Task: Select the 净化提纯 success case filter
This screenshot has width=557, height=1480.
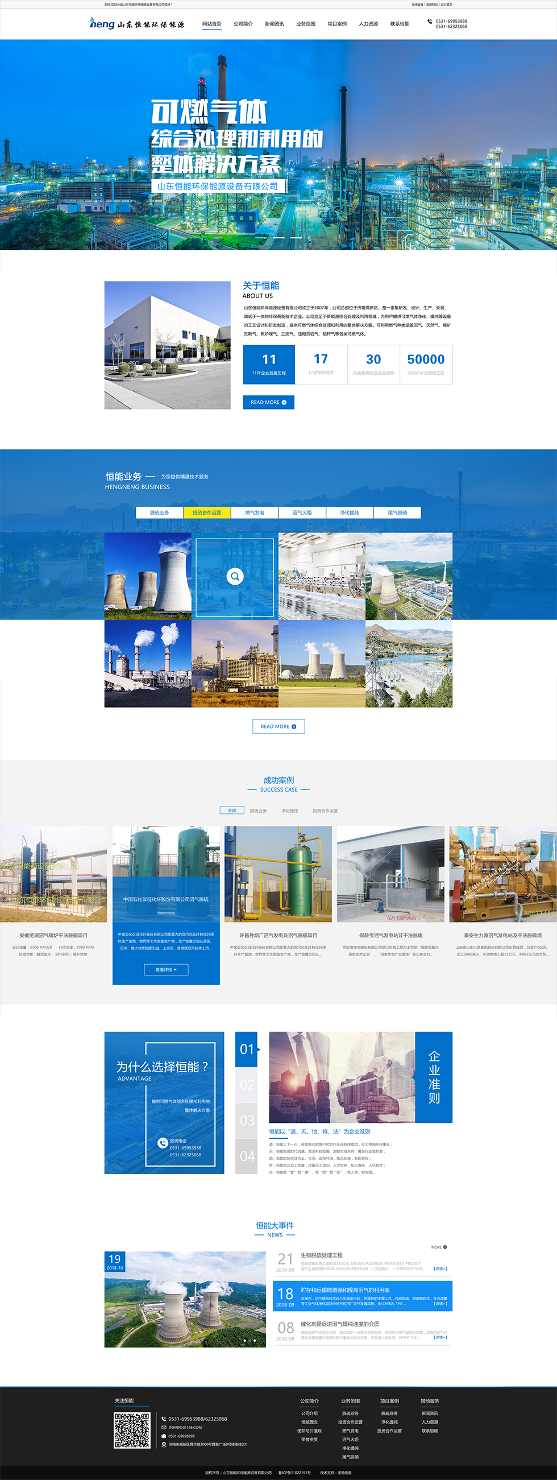Action: 289,811
